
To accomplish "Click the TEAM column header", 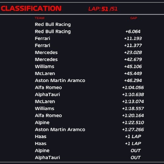I will tap(40, 18).
